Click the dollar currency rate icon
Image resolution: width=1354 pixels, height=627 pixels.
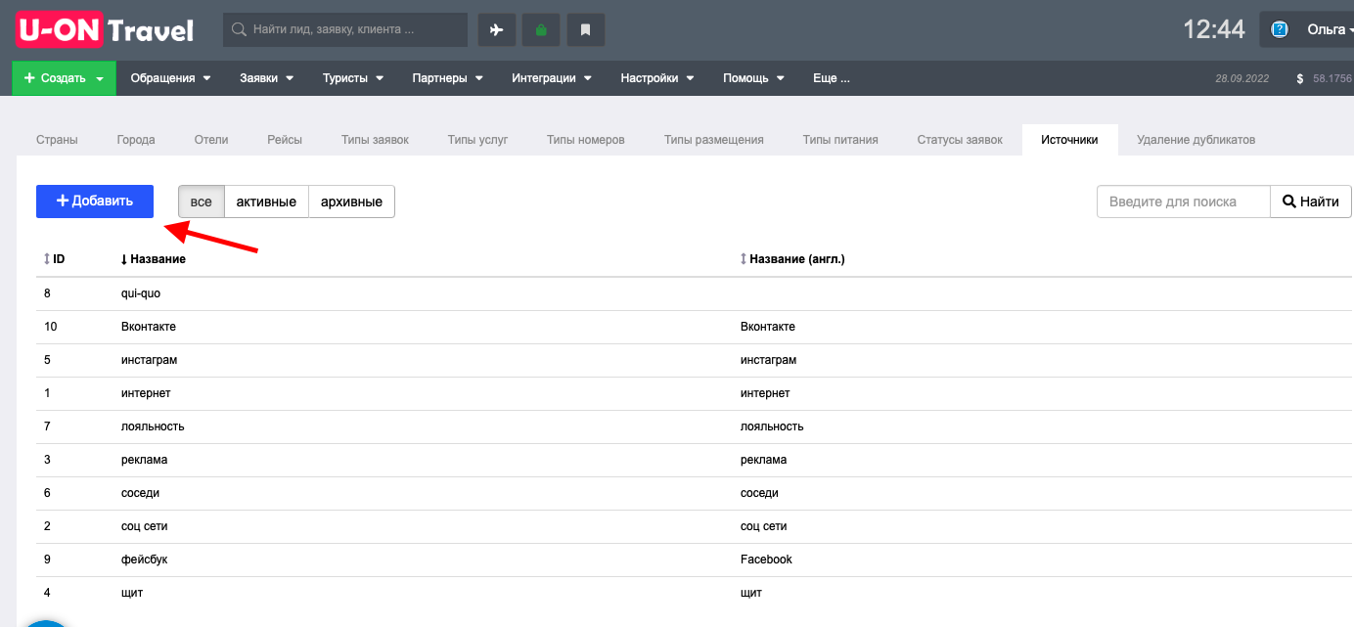(x=1300, y=78)
